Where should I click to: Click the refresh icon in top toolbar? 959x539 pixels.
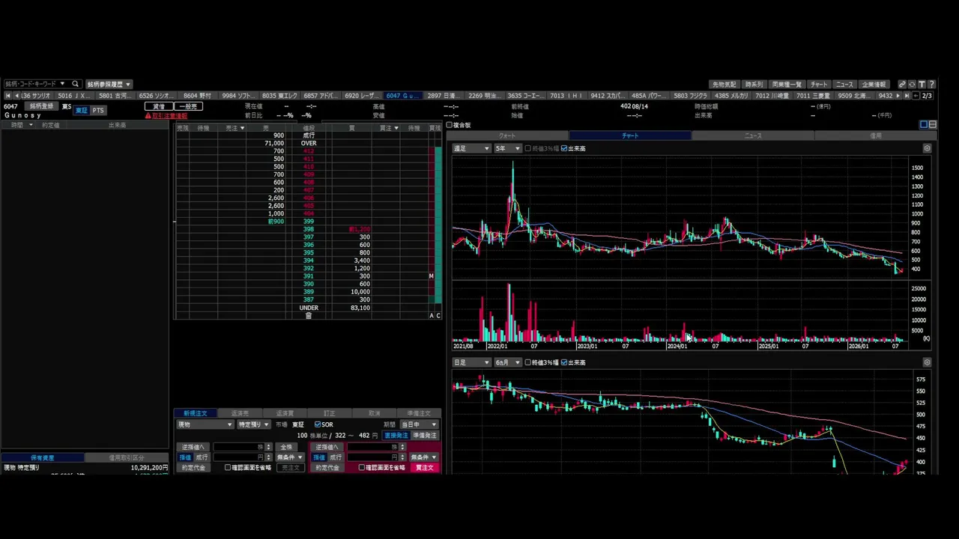pos(912,84)
